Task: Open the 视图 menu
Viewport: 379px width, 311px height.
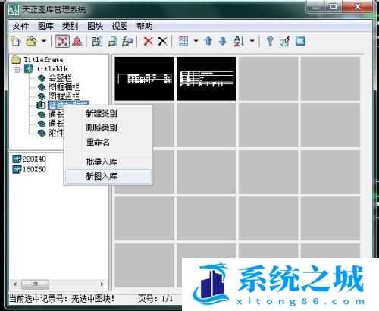Action: 120,26
